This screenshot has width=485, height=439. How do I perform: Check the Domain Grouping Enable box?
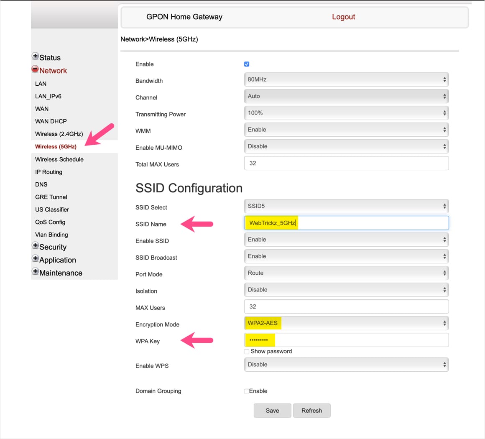(247, 391)
